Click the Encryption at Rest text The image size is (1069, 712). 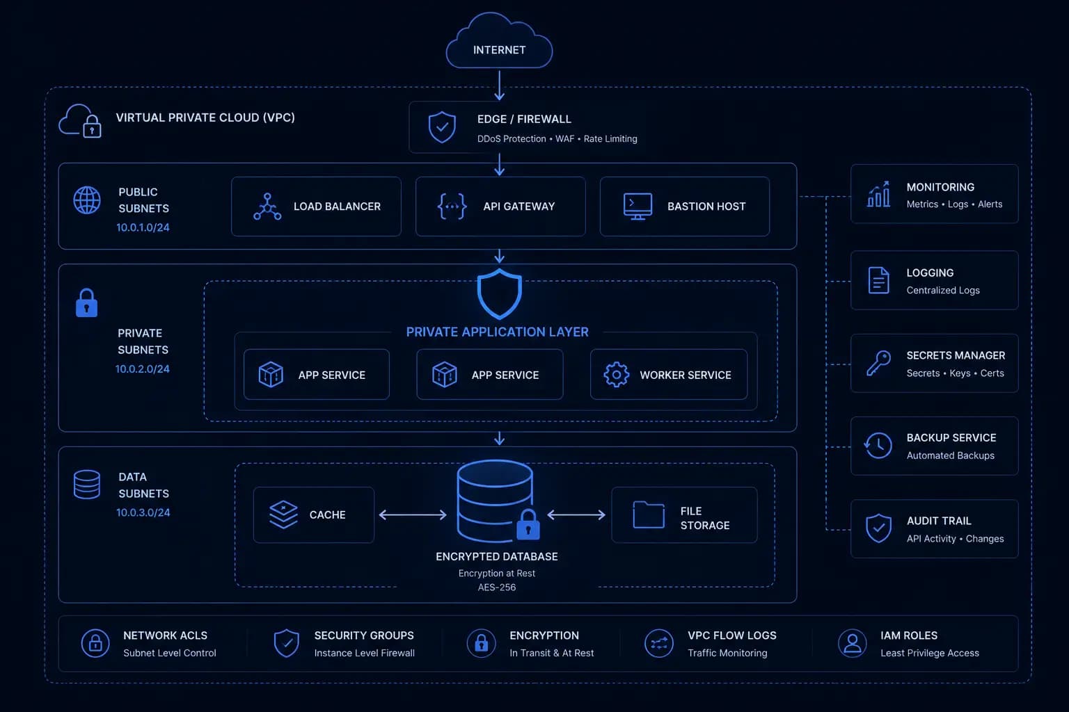(497, 574)
